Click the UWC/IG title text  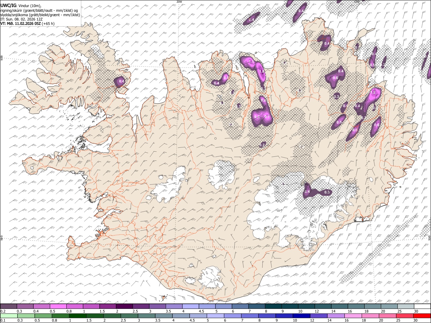pos(8,5)
